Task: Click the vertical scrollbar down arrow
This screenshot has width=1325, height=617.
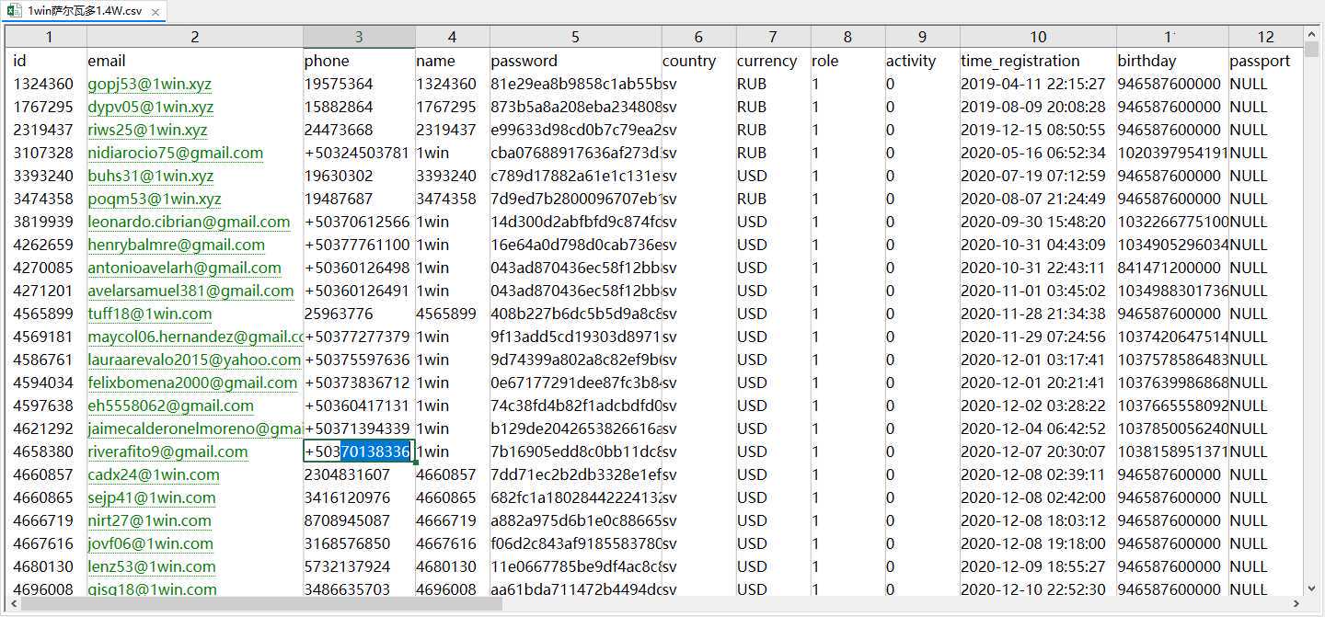Action: point(1312,588)
